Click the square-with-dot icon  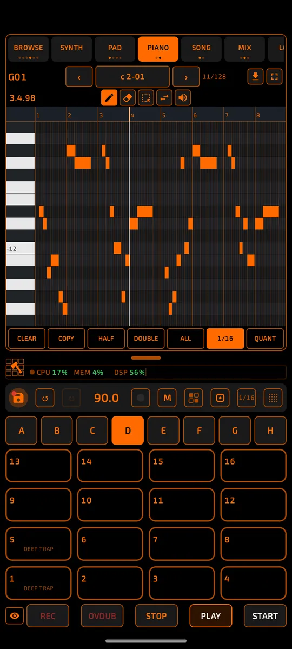[x=220, y=398]
